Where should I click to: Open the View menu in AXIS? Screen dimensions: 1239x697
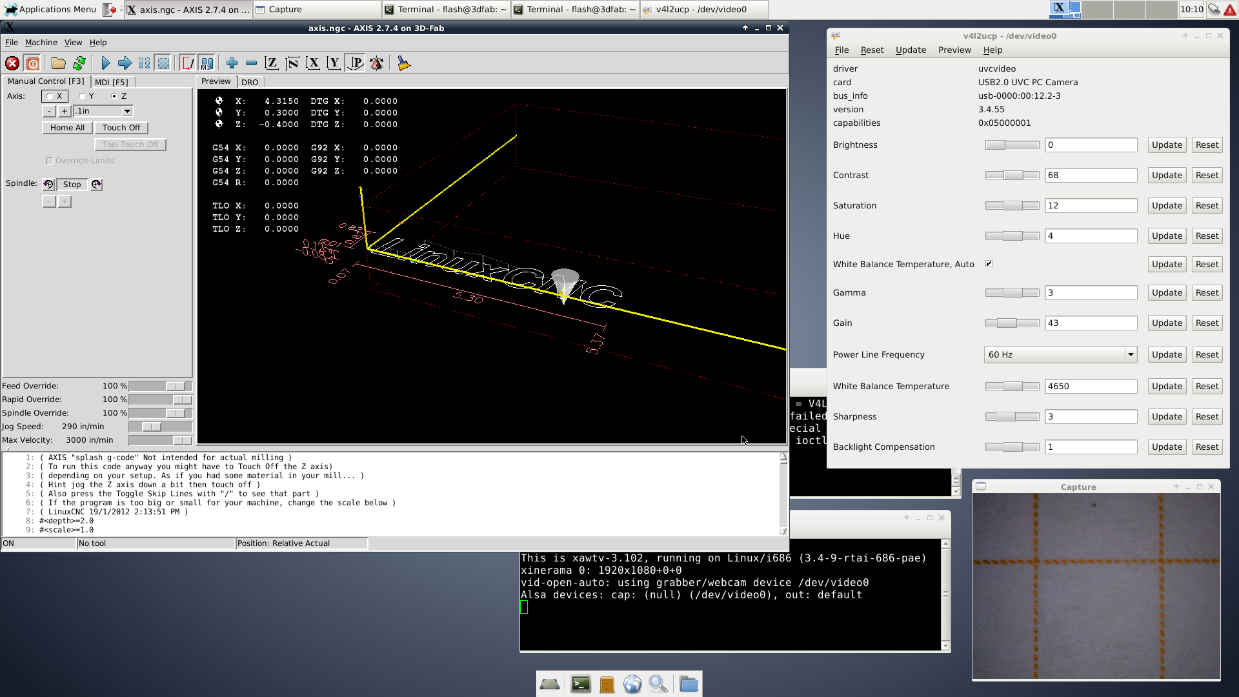point(73,43)
